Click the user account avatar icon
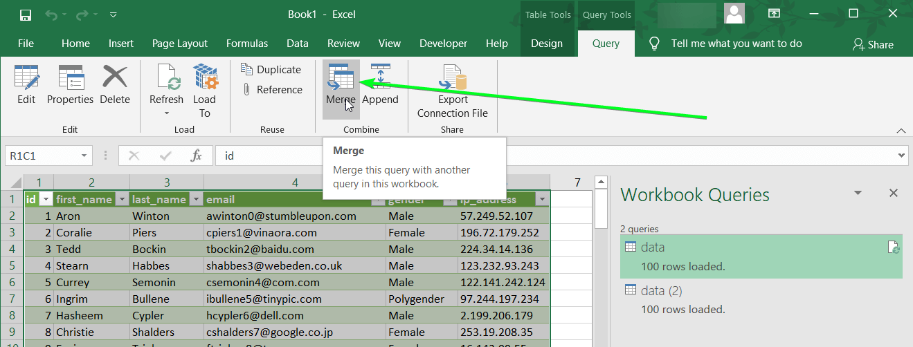 point(734,13)
